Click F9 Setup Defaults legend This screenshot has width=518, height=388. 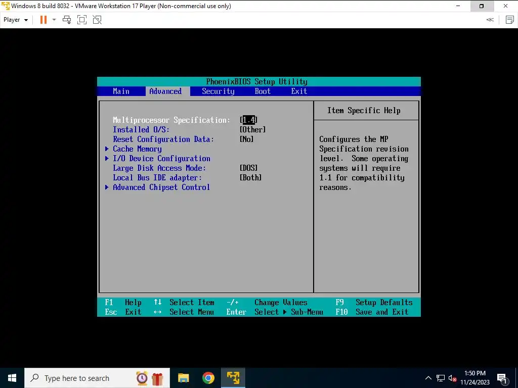pyautogui.click(x=374, y=302)
